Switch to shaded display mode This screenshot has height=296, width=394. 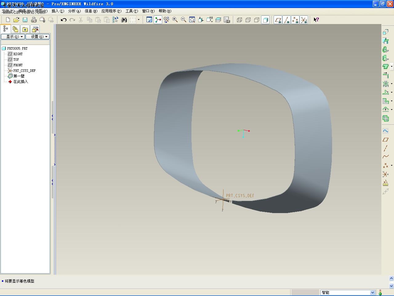point(265,20)
